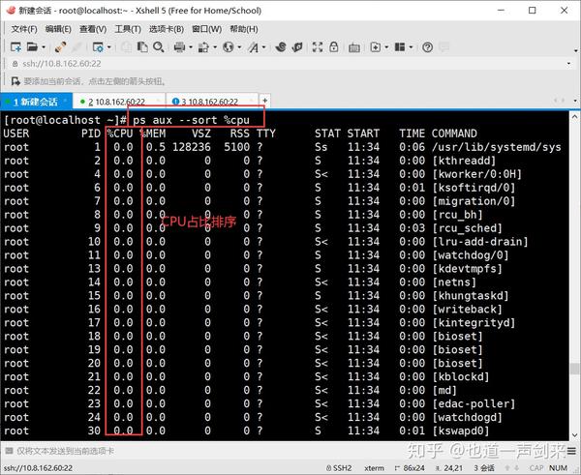Viewport: 581px width, 475px height.
Task: Click the compose bar icon at bottom left
Action: (9, 451)
